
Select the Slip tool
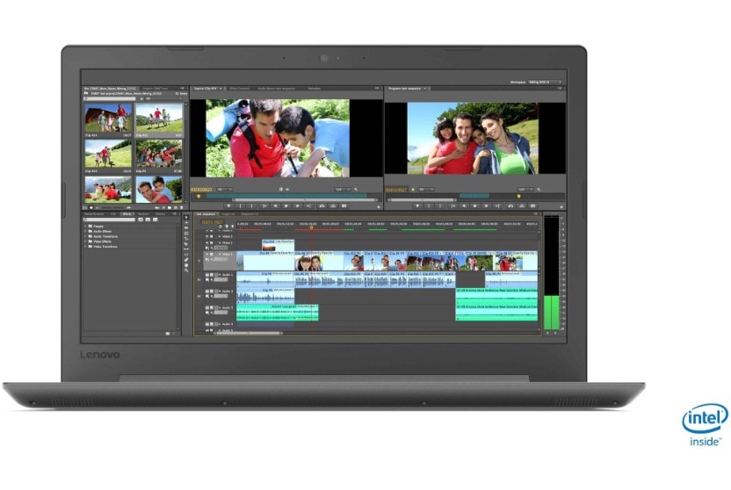point(186,249)
